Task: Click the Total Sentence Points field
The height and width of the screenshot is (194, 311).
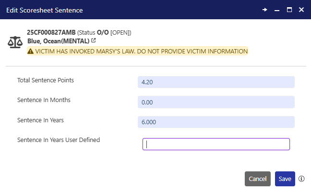Action: 215,82
